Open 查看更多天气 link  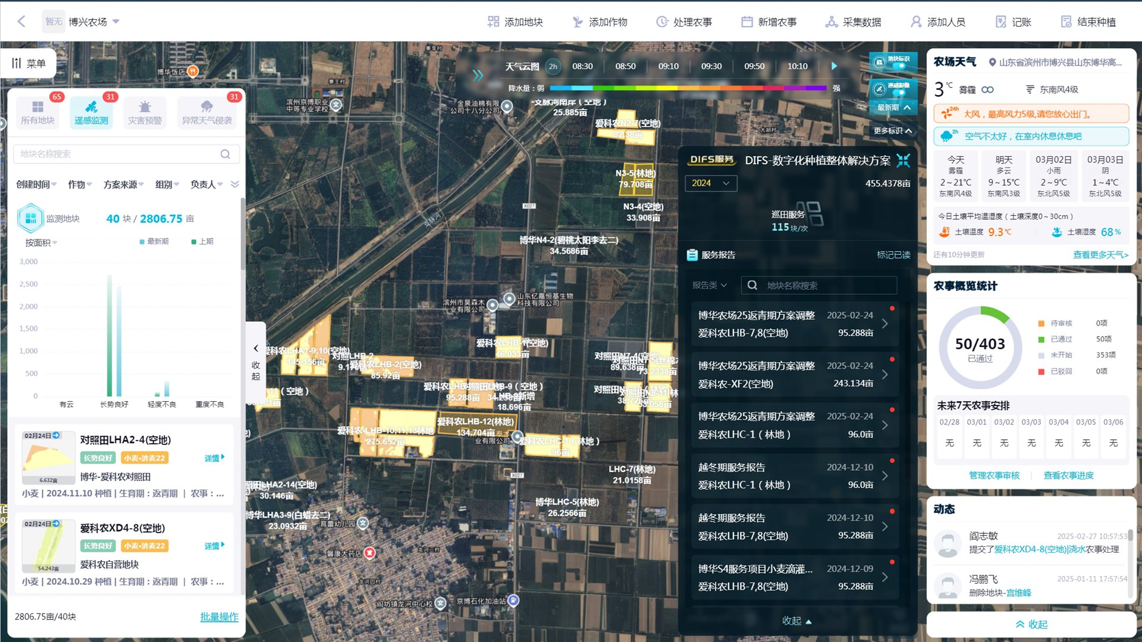pos(1100,254)
